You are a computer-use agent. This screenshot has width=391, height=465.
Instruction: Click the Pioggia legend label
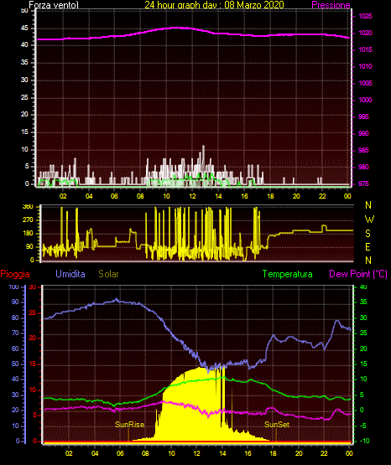(15, 274)
